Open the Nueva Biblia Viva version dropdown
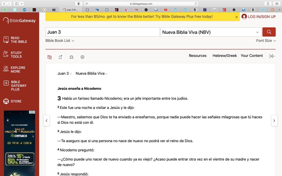Image resolution: width=282 pixels, height=176 pixels. 211,32
